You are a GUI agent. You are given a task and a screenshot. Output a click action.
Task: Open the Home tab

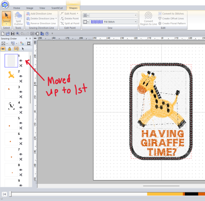click(x=17, y=8)
